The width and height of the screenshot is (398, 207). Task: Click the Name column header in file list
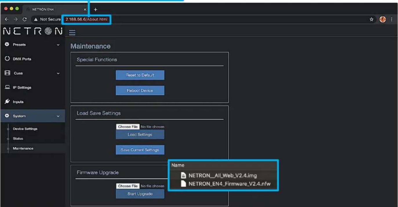[178, 165]
